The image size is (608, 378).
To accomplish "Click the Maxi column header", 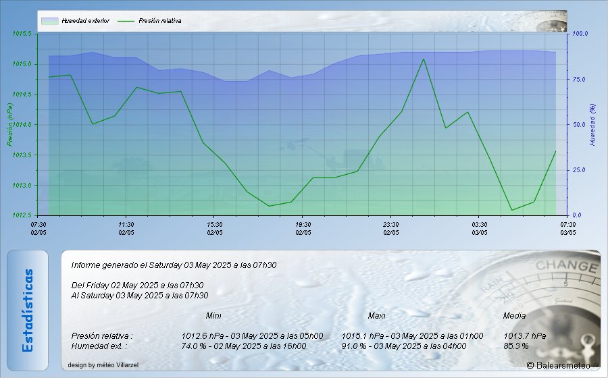I will (376, 316).
